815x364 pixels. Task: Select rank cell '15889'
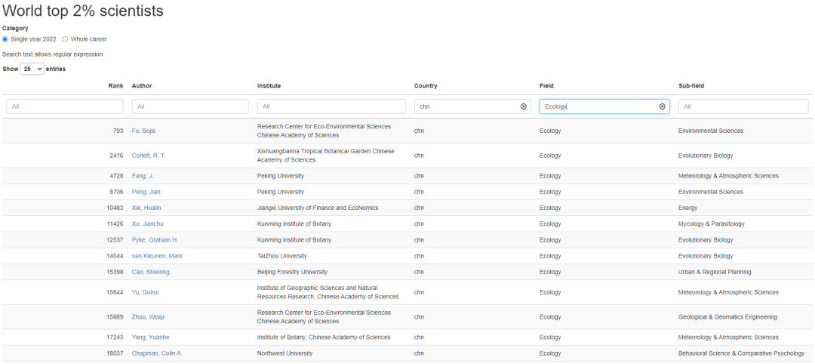115,317
